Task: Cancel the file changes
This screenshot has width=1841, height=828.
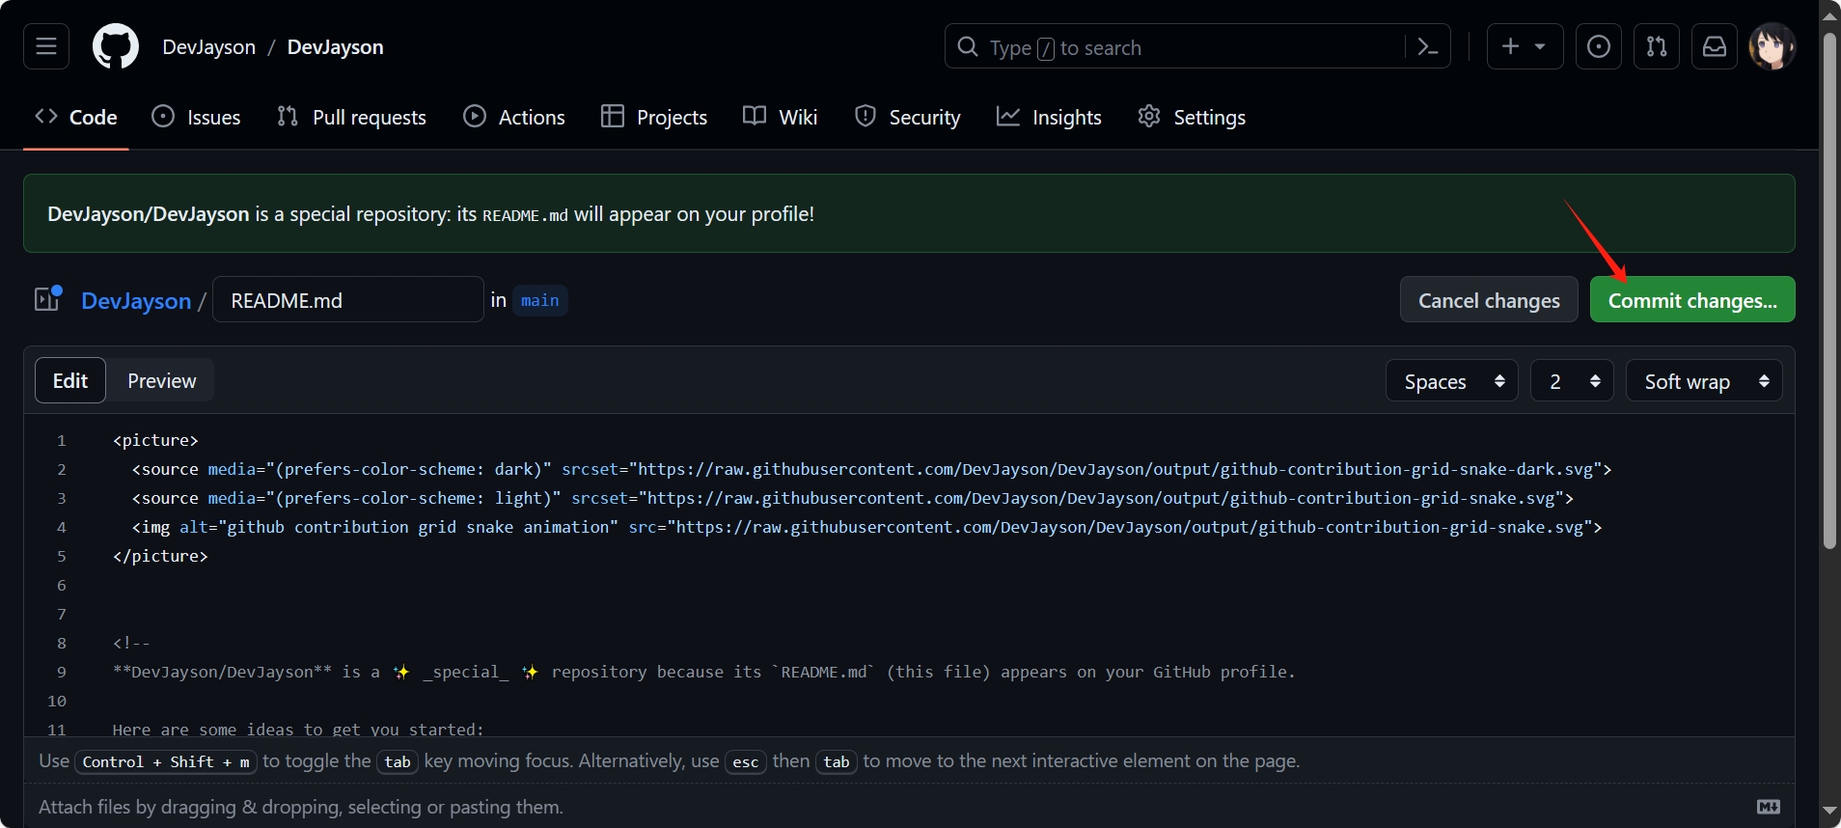Action: [x=1489, y=300]
